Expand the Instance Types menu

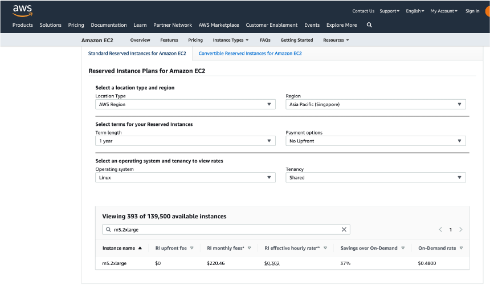231,40
